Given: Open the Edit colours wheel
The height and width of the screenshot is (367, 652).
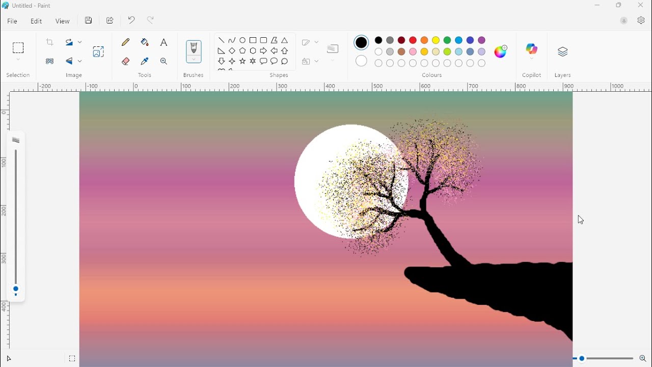Looking at the screenshot, I should point(501,51).
